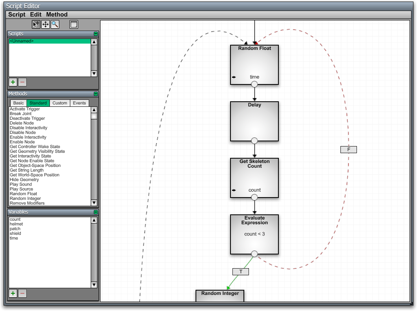Click Scripts list scroll down arrow
Screen dimensions: 417x311
[x=94, y=73]
